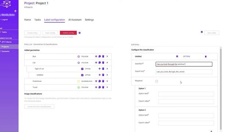Click the Truck polygon color circle
This screenshot has width=235, height=132.
click(x=79, y=87)
